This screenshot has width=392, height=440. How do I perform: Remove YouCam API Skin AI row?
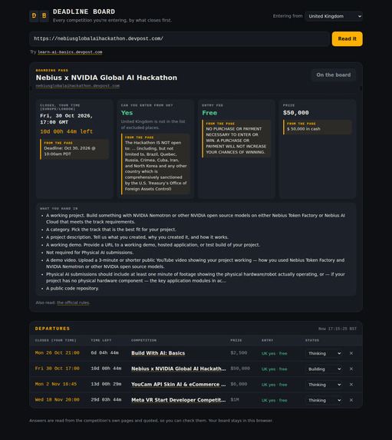click(x=351, y=385)
